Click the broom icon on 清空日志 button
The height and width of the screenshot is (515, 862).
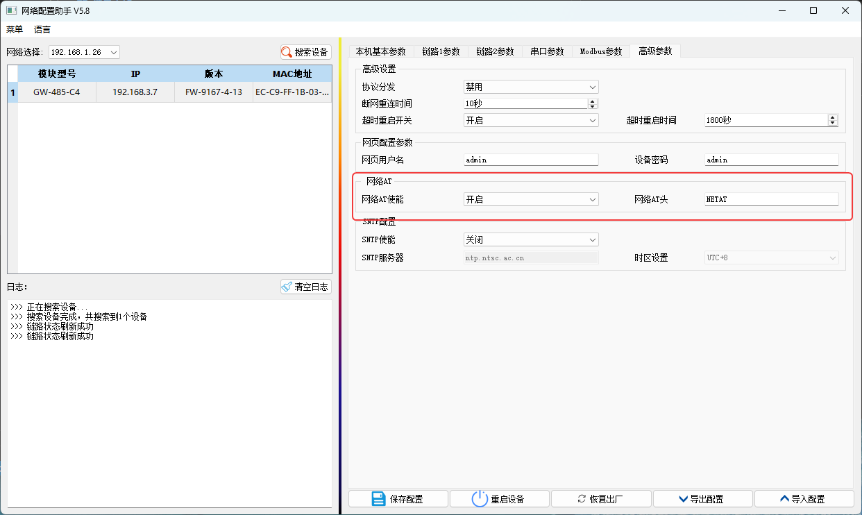[287, 286]
